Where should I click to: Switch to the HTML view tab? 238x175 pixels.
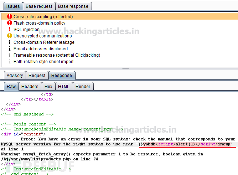point(64,86)
